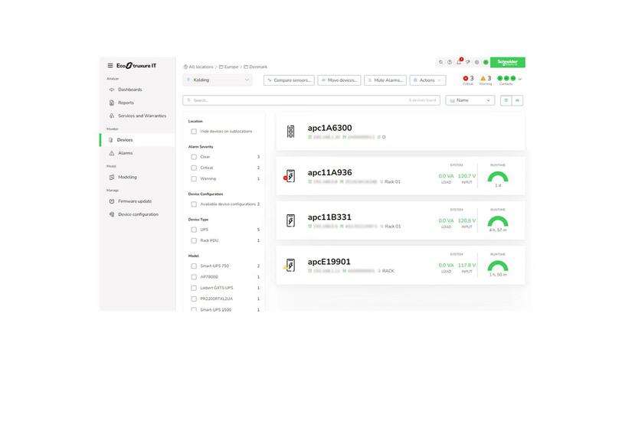
Task: Check the PR2200RTXL2UA model filter
Action: pos(194,299)
